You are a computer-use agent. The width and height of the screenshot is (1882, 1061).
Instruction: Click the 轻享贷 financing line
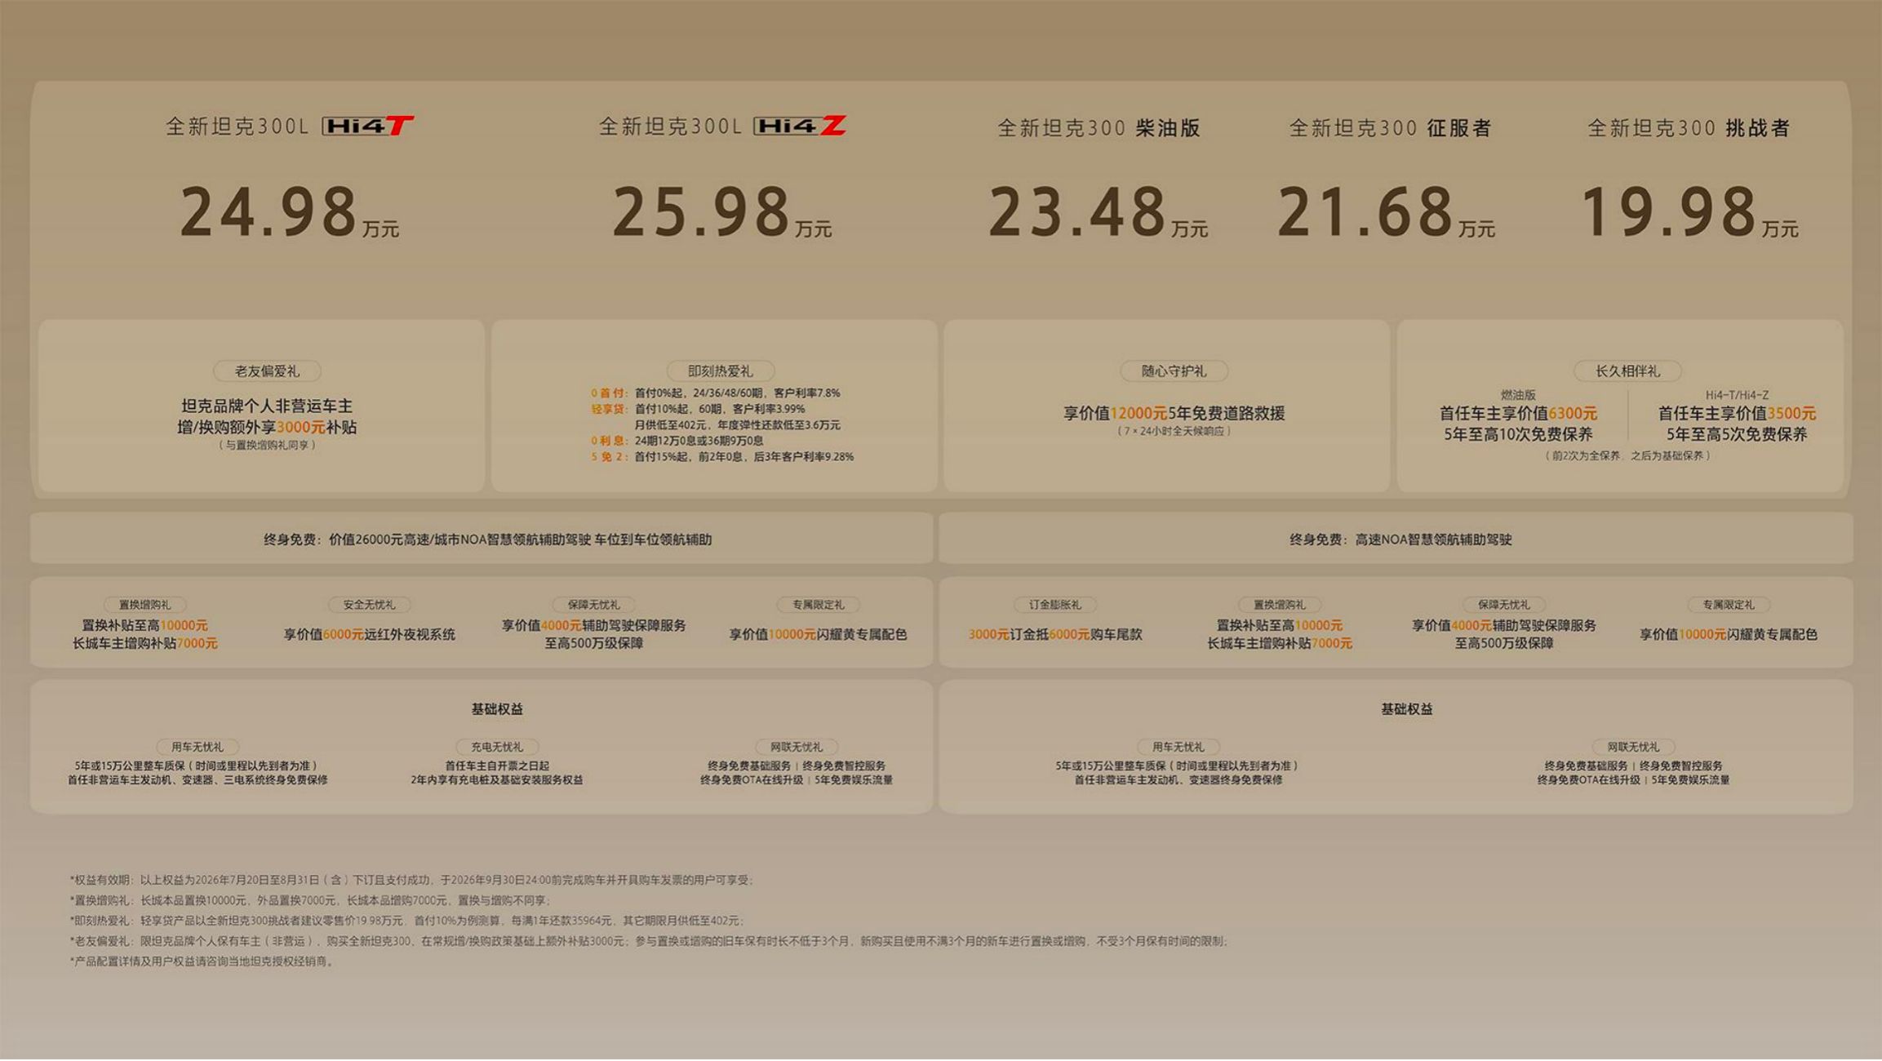pos(716,417)
